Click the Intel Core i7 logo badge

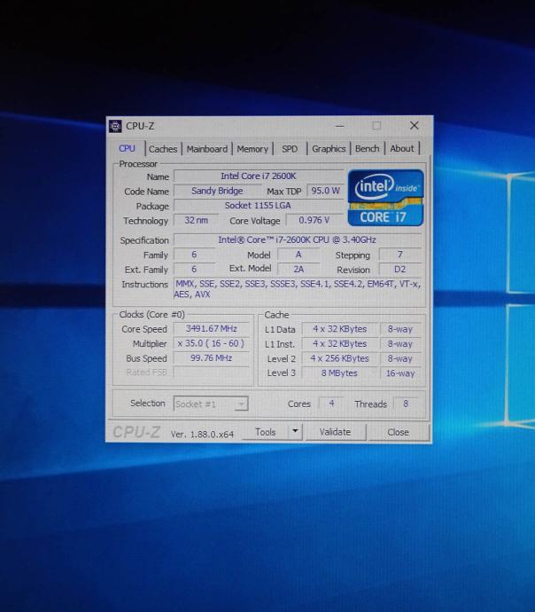coord(386,198)
